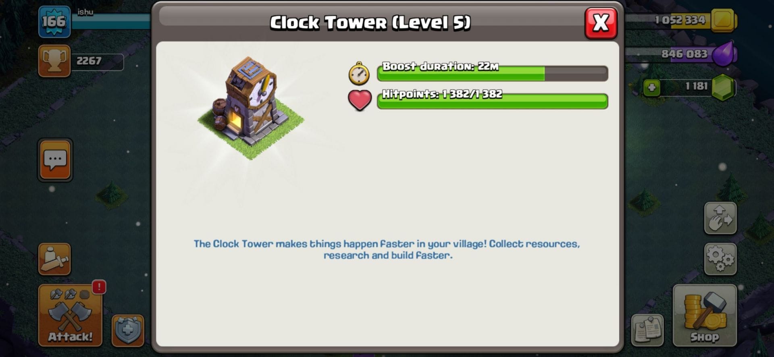The image size is (774, 357).
Task: Tap the Clock Tower (Level 5) title bar
Action: coord(370,23)
